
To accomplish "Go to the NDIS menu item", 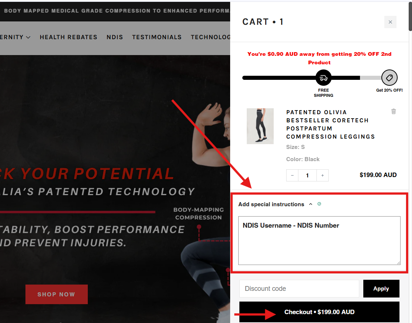I will tap(115, 37).
